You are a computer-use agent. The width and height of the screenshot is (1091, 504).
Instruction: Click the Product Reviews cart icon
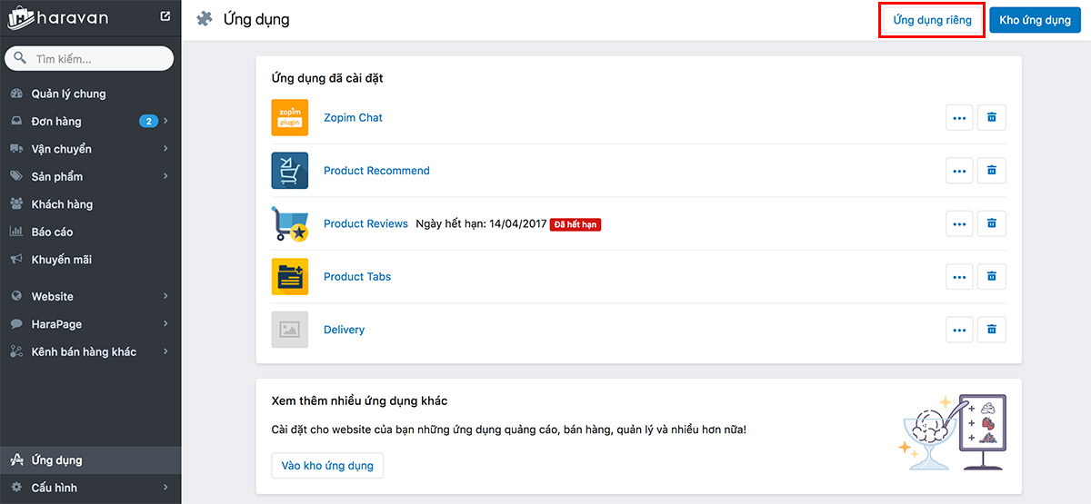coord(290,223)
